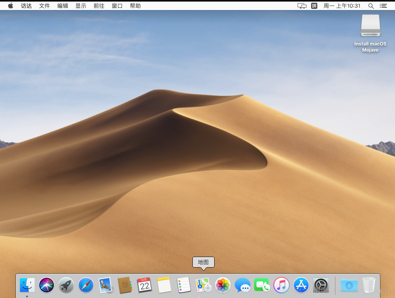This screenshot has height=298, width=395.
Task: Open the Apple menu
Action: (10, 6)
